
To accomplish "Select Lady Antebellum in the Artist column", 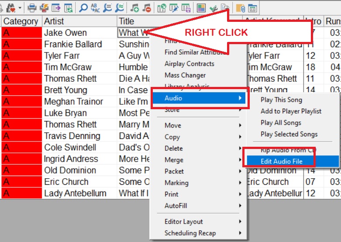I will 79,193.
